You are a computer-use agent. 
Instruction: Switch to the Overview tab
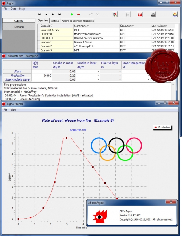click(x=43, y=20)
